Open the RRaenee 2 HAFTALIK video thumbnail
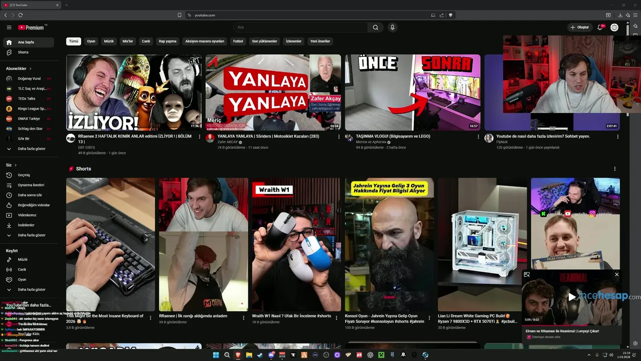 click(x=134, y=93)
